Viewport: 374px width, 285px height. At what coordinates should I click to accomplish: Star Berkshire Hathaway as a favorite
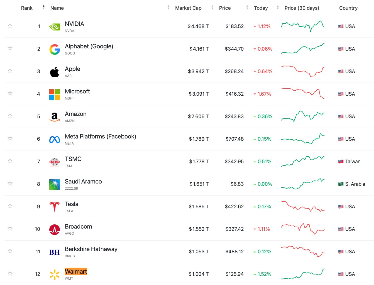coord(10,251)
